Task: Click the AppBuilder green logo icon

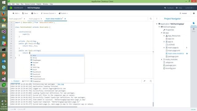Action: 11,8
